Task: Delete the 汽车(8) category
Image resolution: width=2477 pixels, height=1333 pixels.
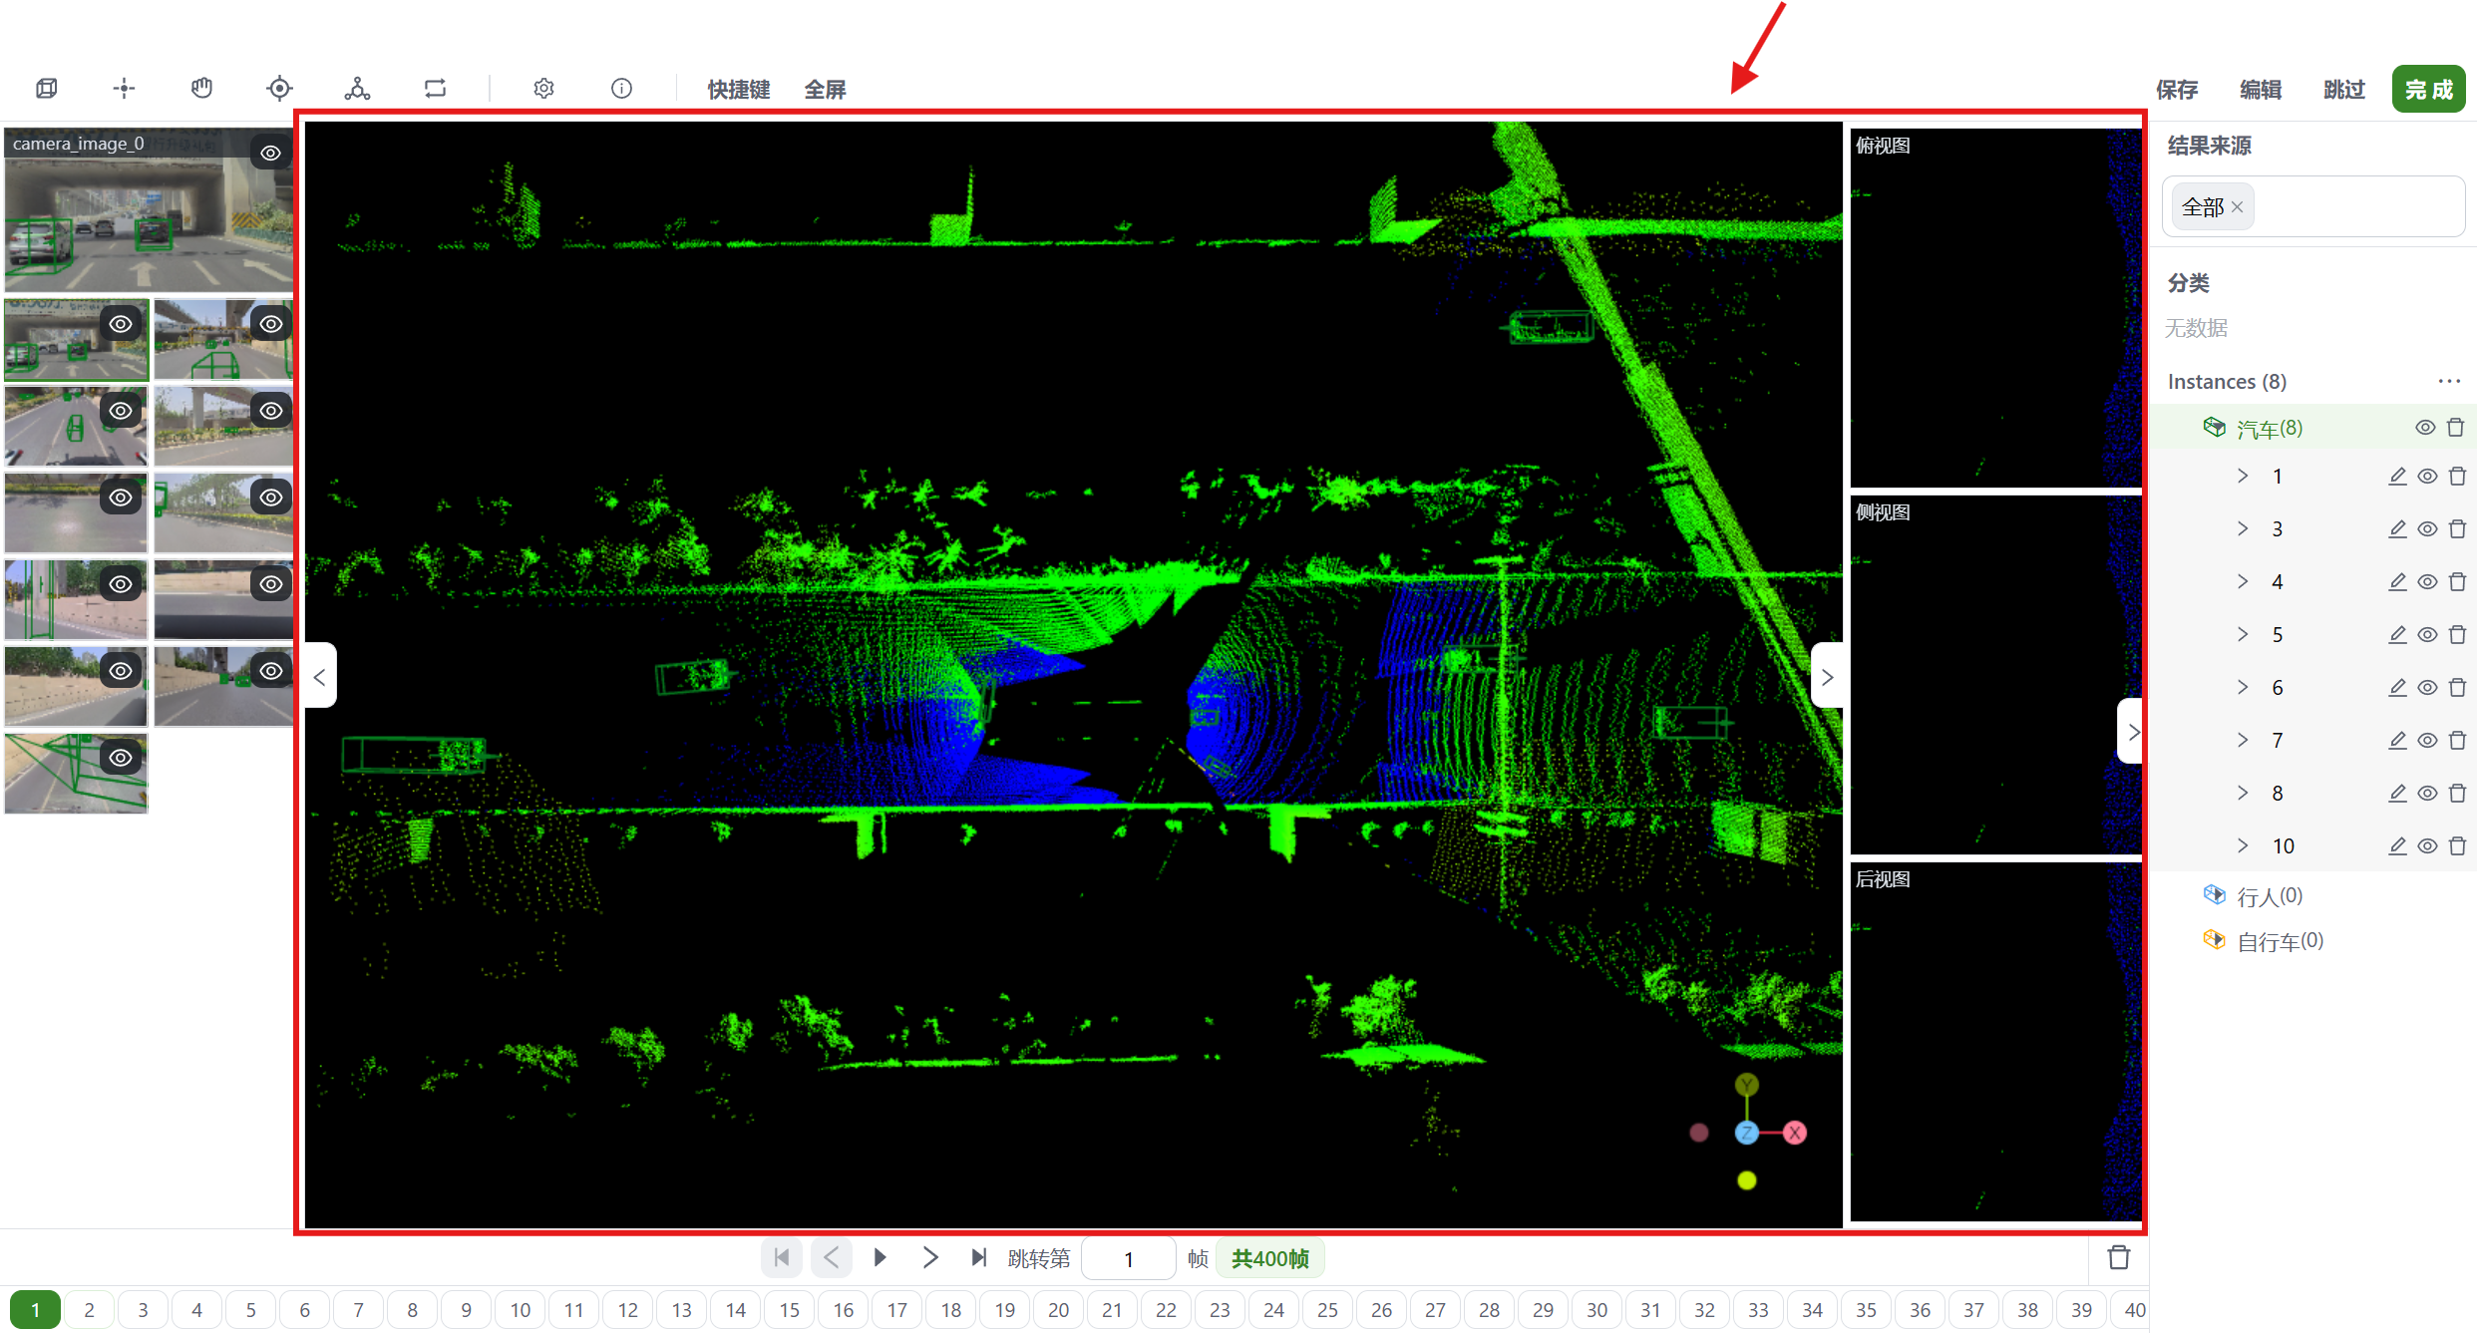Action: (x=2455, y=428)
